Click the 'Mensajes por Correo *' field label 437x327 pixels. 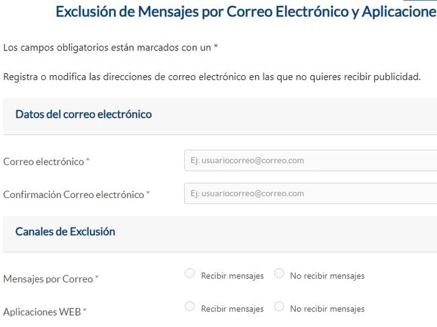(48, 279)
